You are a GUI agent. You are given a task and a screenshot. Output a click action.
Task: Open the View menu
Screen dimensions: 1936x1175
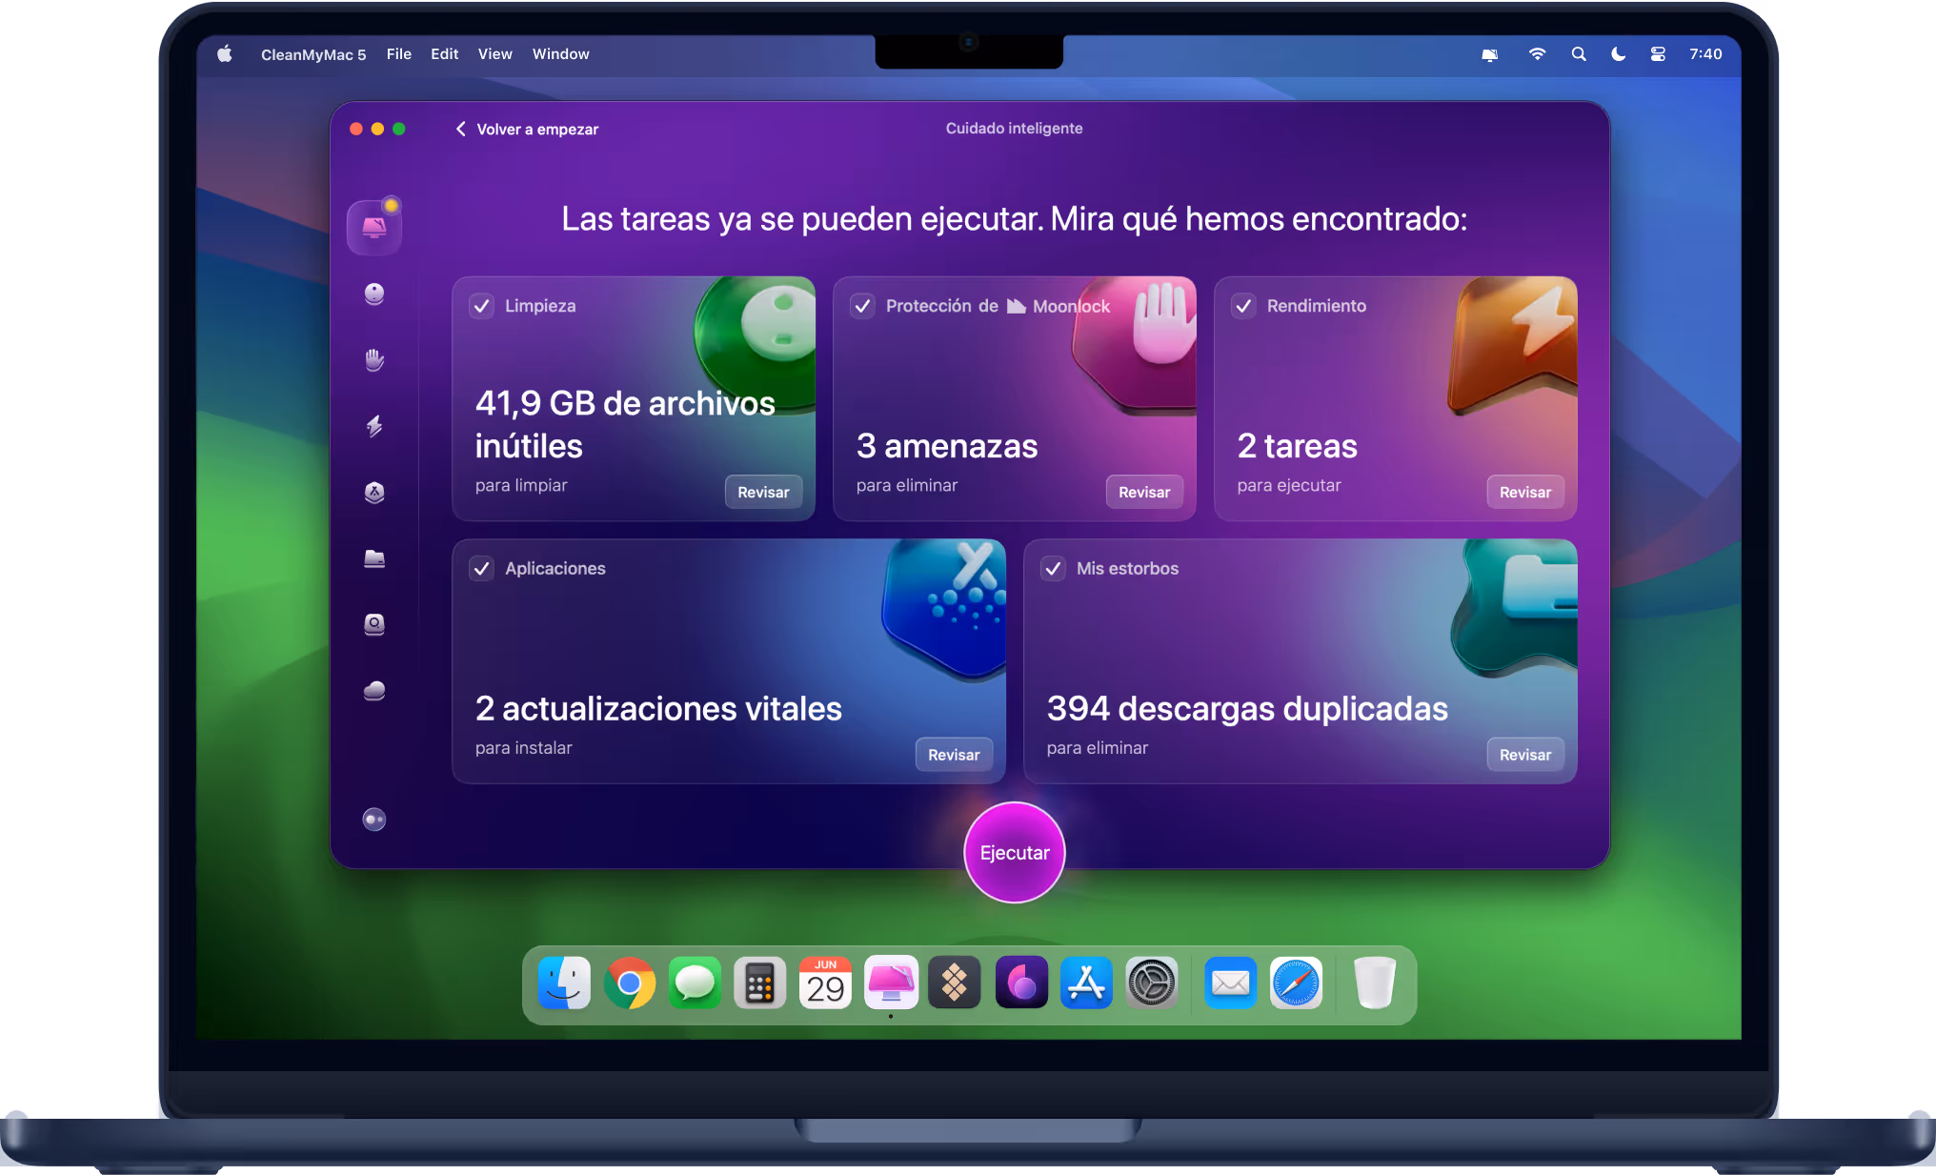pos(494,54)
